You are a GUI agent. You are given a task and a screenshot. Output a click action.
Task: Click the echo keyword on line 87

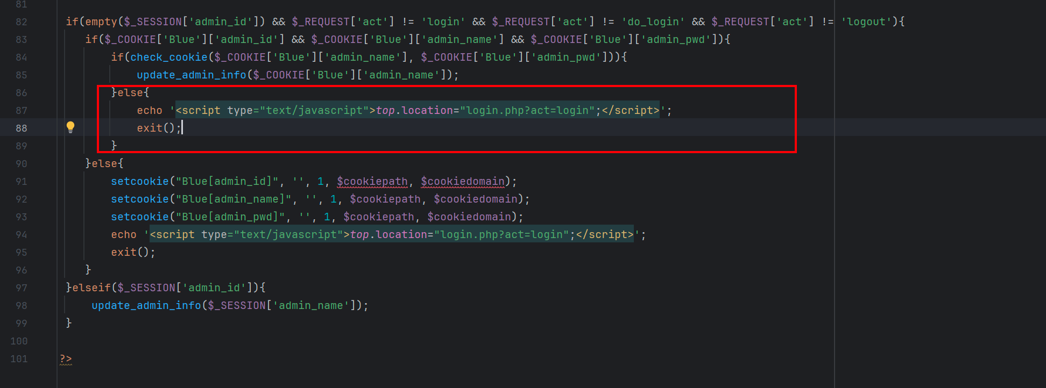tap(150, 111)
